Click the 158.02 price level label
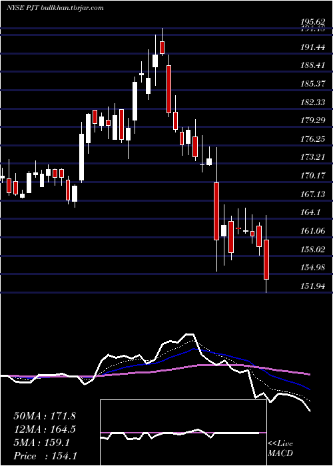 tap(313, 249)
